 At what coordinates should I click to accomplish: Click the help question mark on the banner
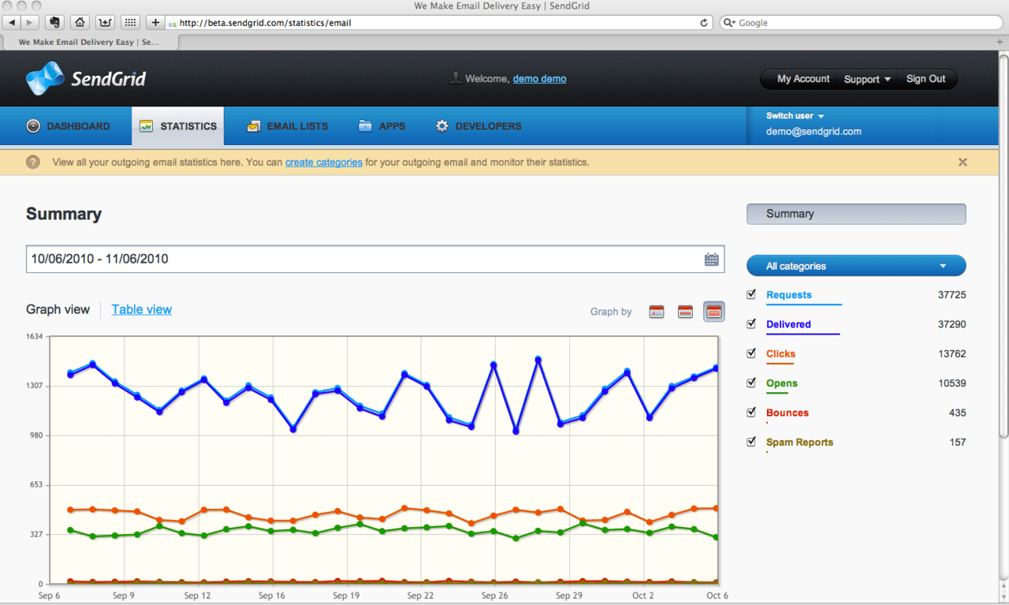click(32, 162)
